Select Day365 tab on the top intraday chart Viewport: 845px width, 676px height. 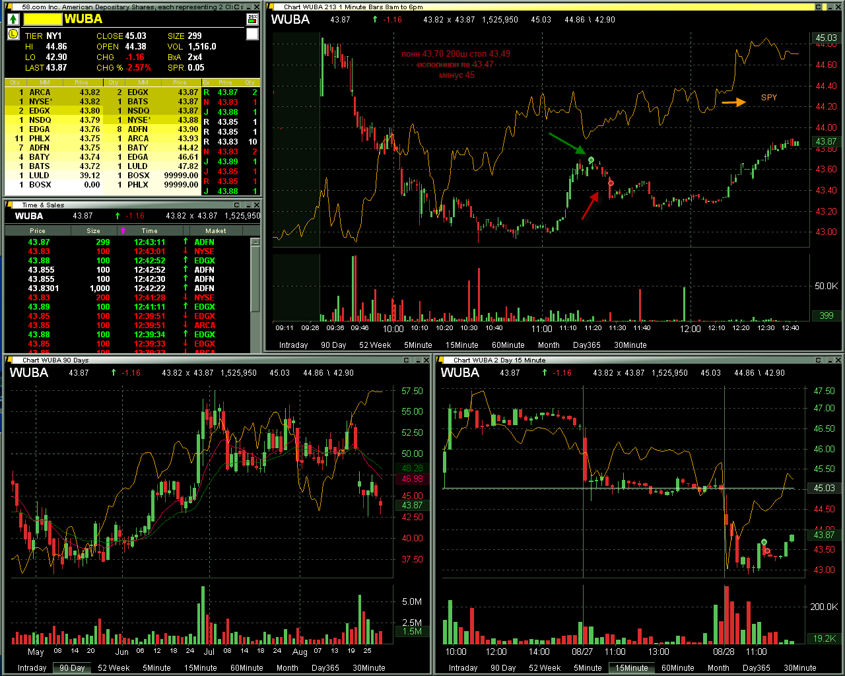tap(586, 345)
